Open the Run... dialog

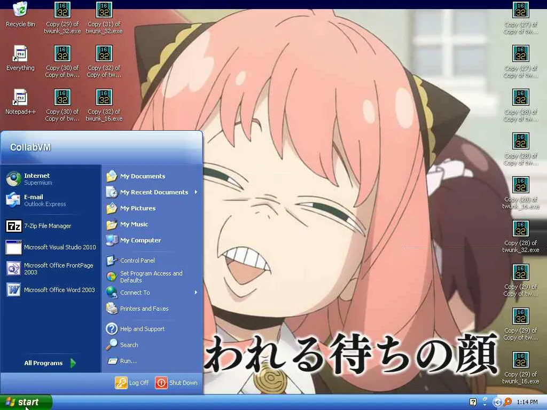click(x=152, y=361)
